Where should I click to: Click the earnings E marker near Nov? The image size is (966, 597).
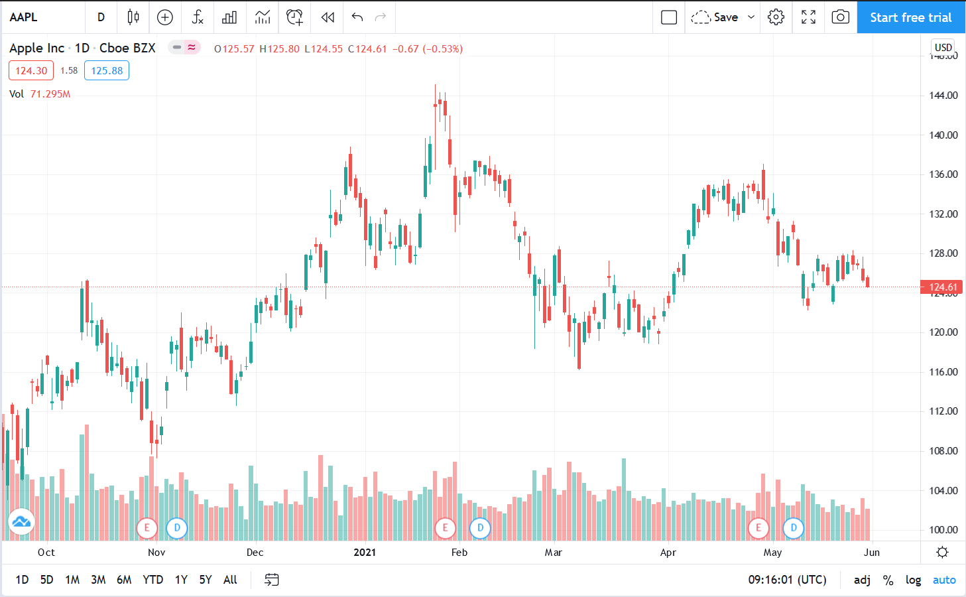[x=147, y=529]
